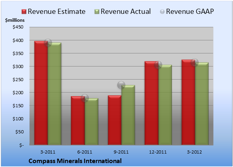Click the '$50' axis value
This screenshot has height=167, width=233.
point(19,132)
